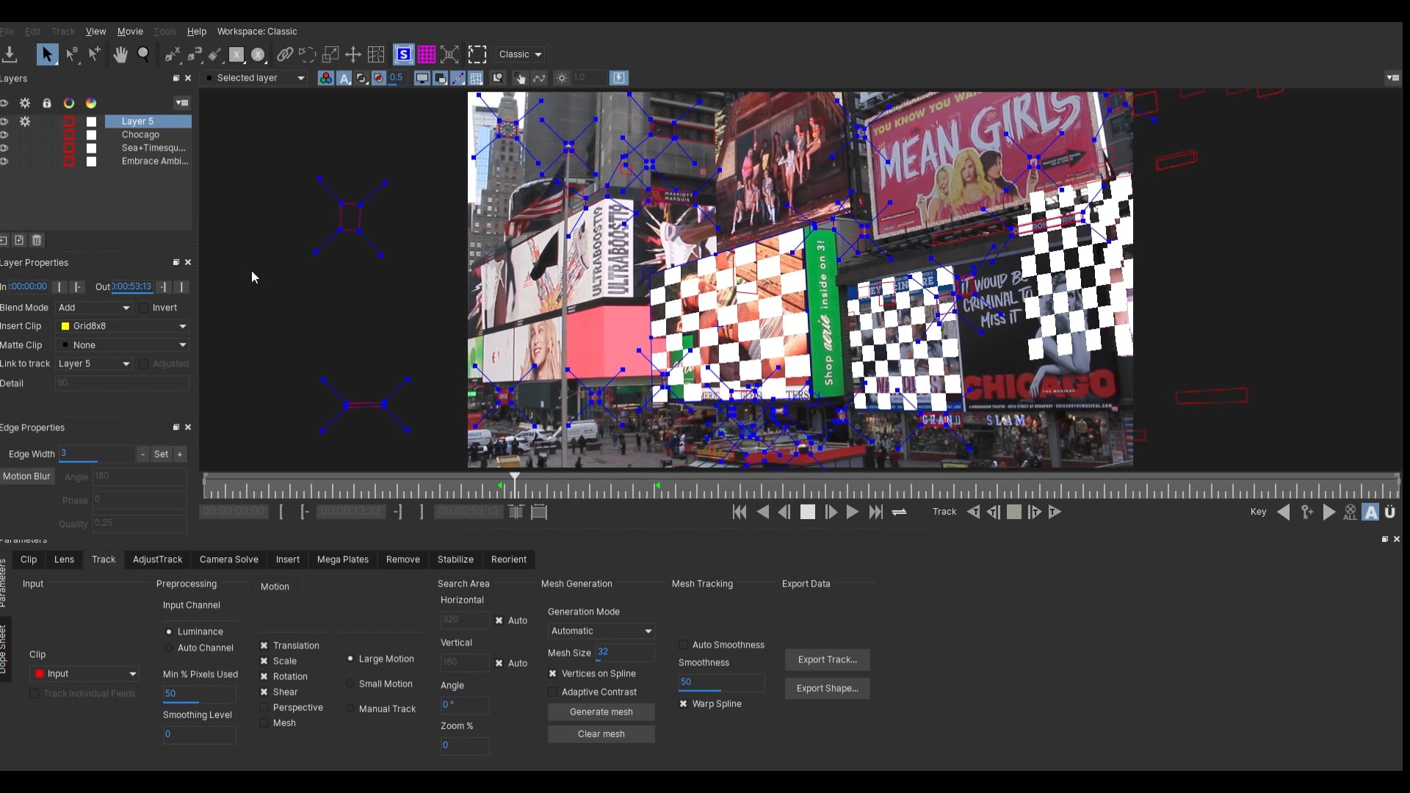Open the Blend Mode 'Add' dropdown
This screenshot has height=793, width=1410.
click(x=94, y=308)
